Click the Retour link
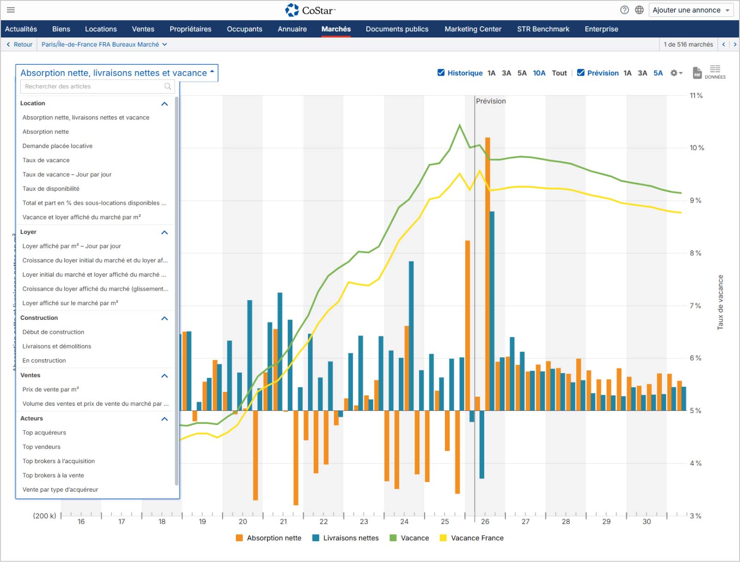This screenshot has width=740, height=562. (x=19, y=44)
